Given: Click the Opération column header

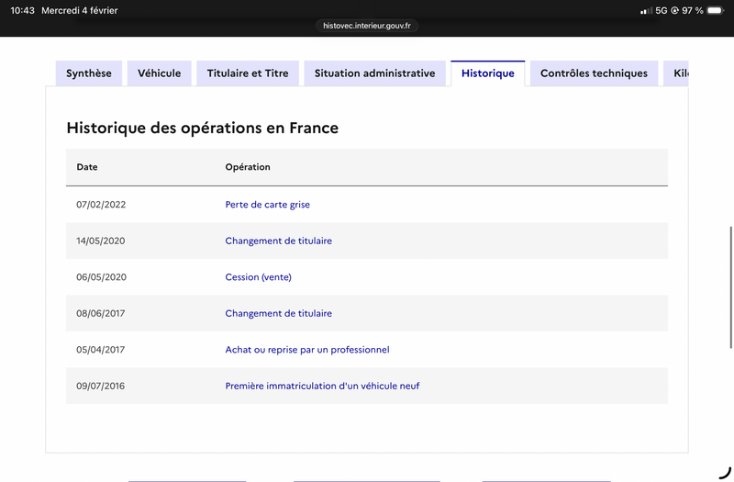Looking at the screenshot, I should click(248, 167).
